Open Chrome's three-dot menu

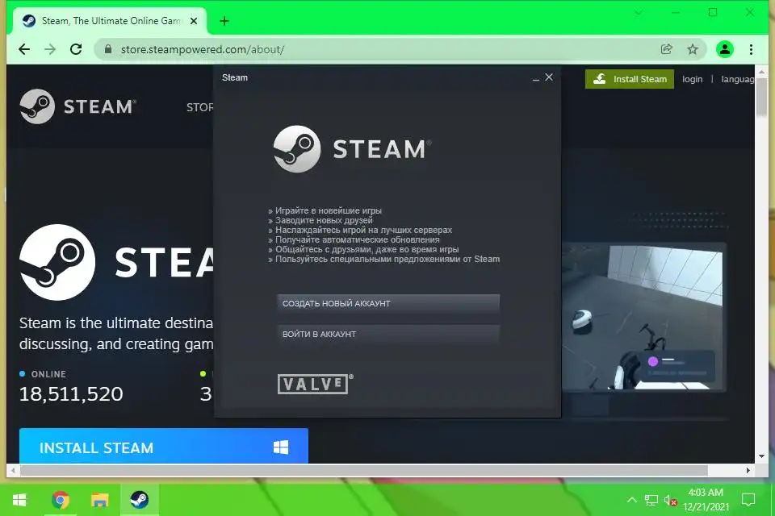tap(751, 49)
